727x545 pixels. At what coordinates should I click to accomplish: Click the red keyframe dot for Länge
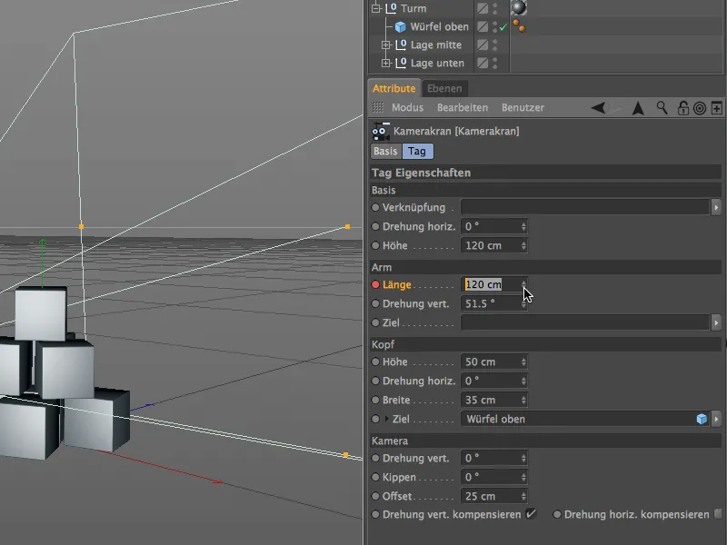pos(375,284)
